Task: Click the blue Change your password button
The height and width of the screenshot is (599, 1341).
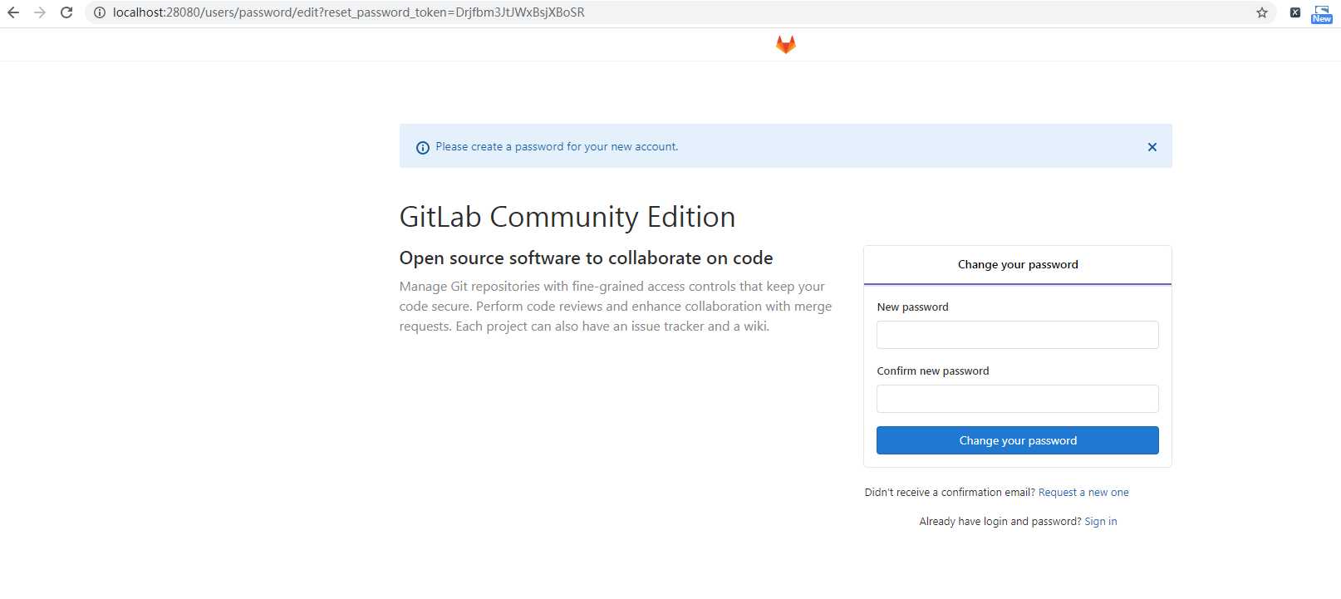Action: 1018,440
